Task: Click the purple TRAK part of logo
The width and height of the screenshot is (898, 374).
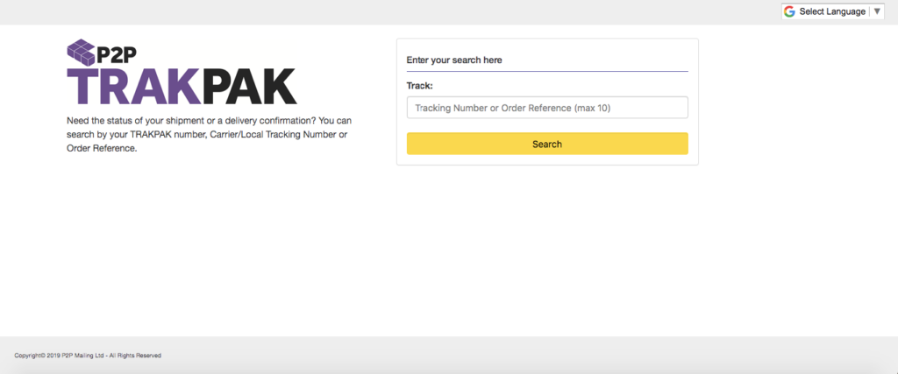Action: (134, 87)
